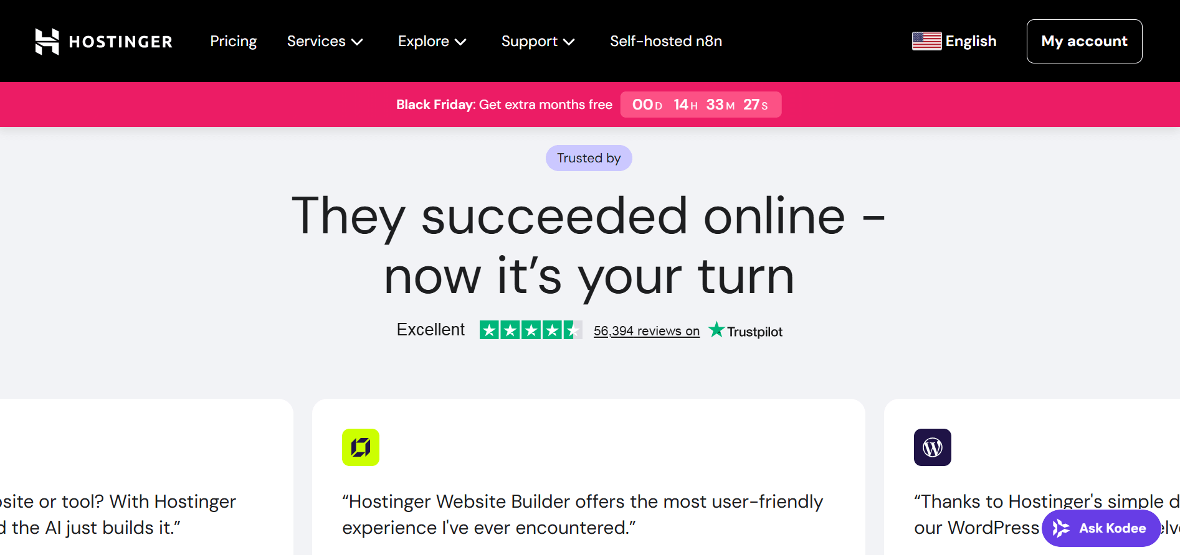
Task: Go to Self-hosted n8n page
Action: click(x=666, y=41)
